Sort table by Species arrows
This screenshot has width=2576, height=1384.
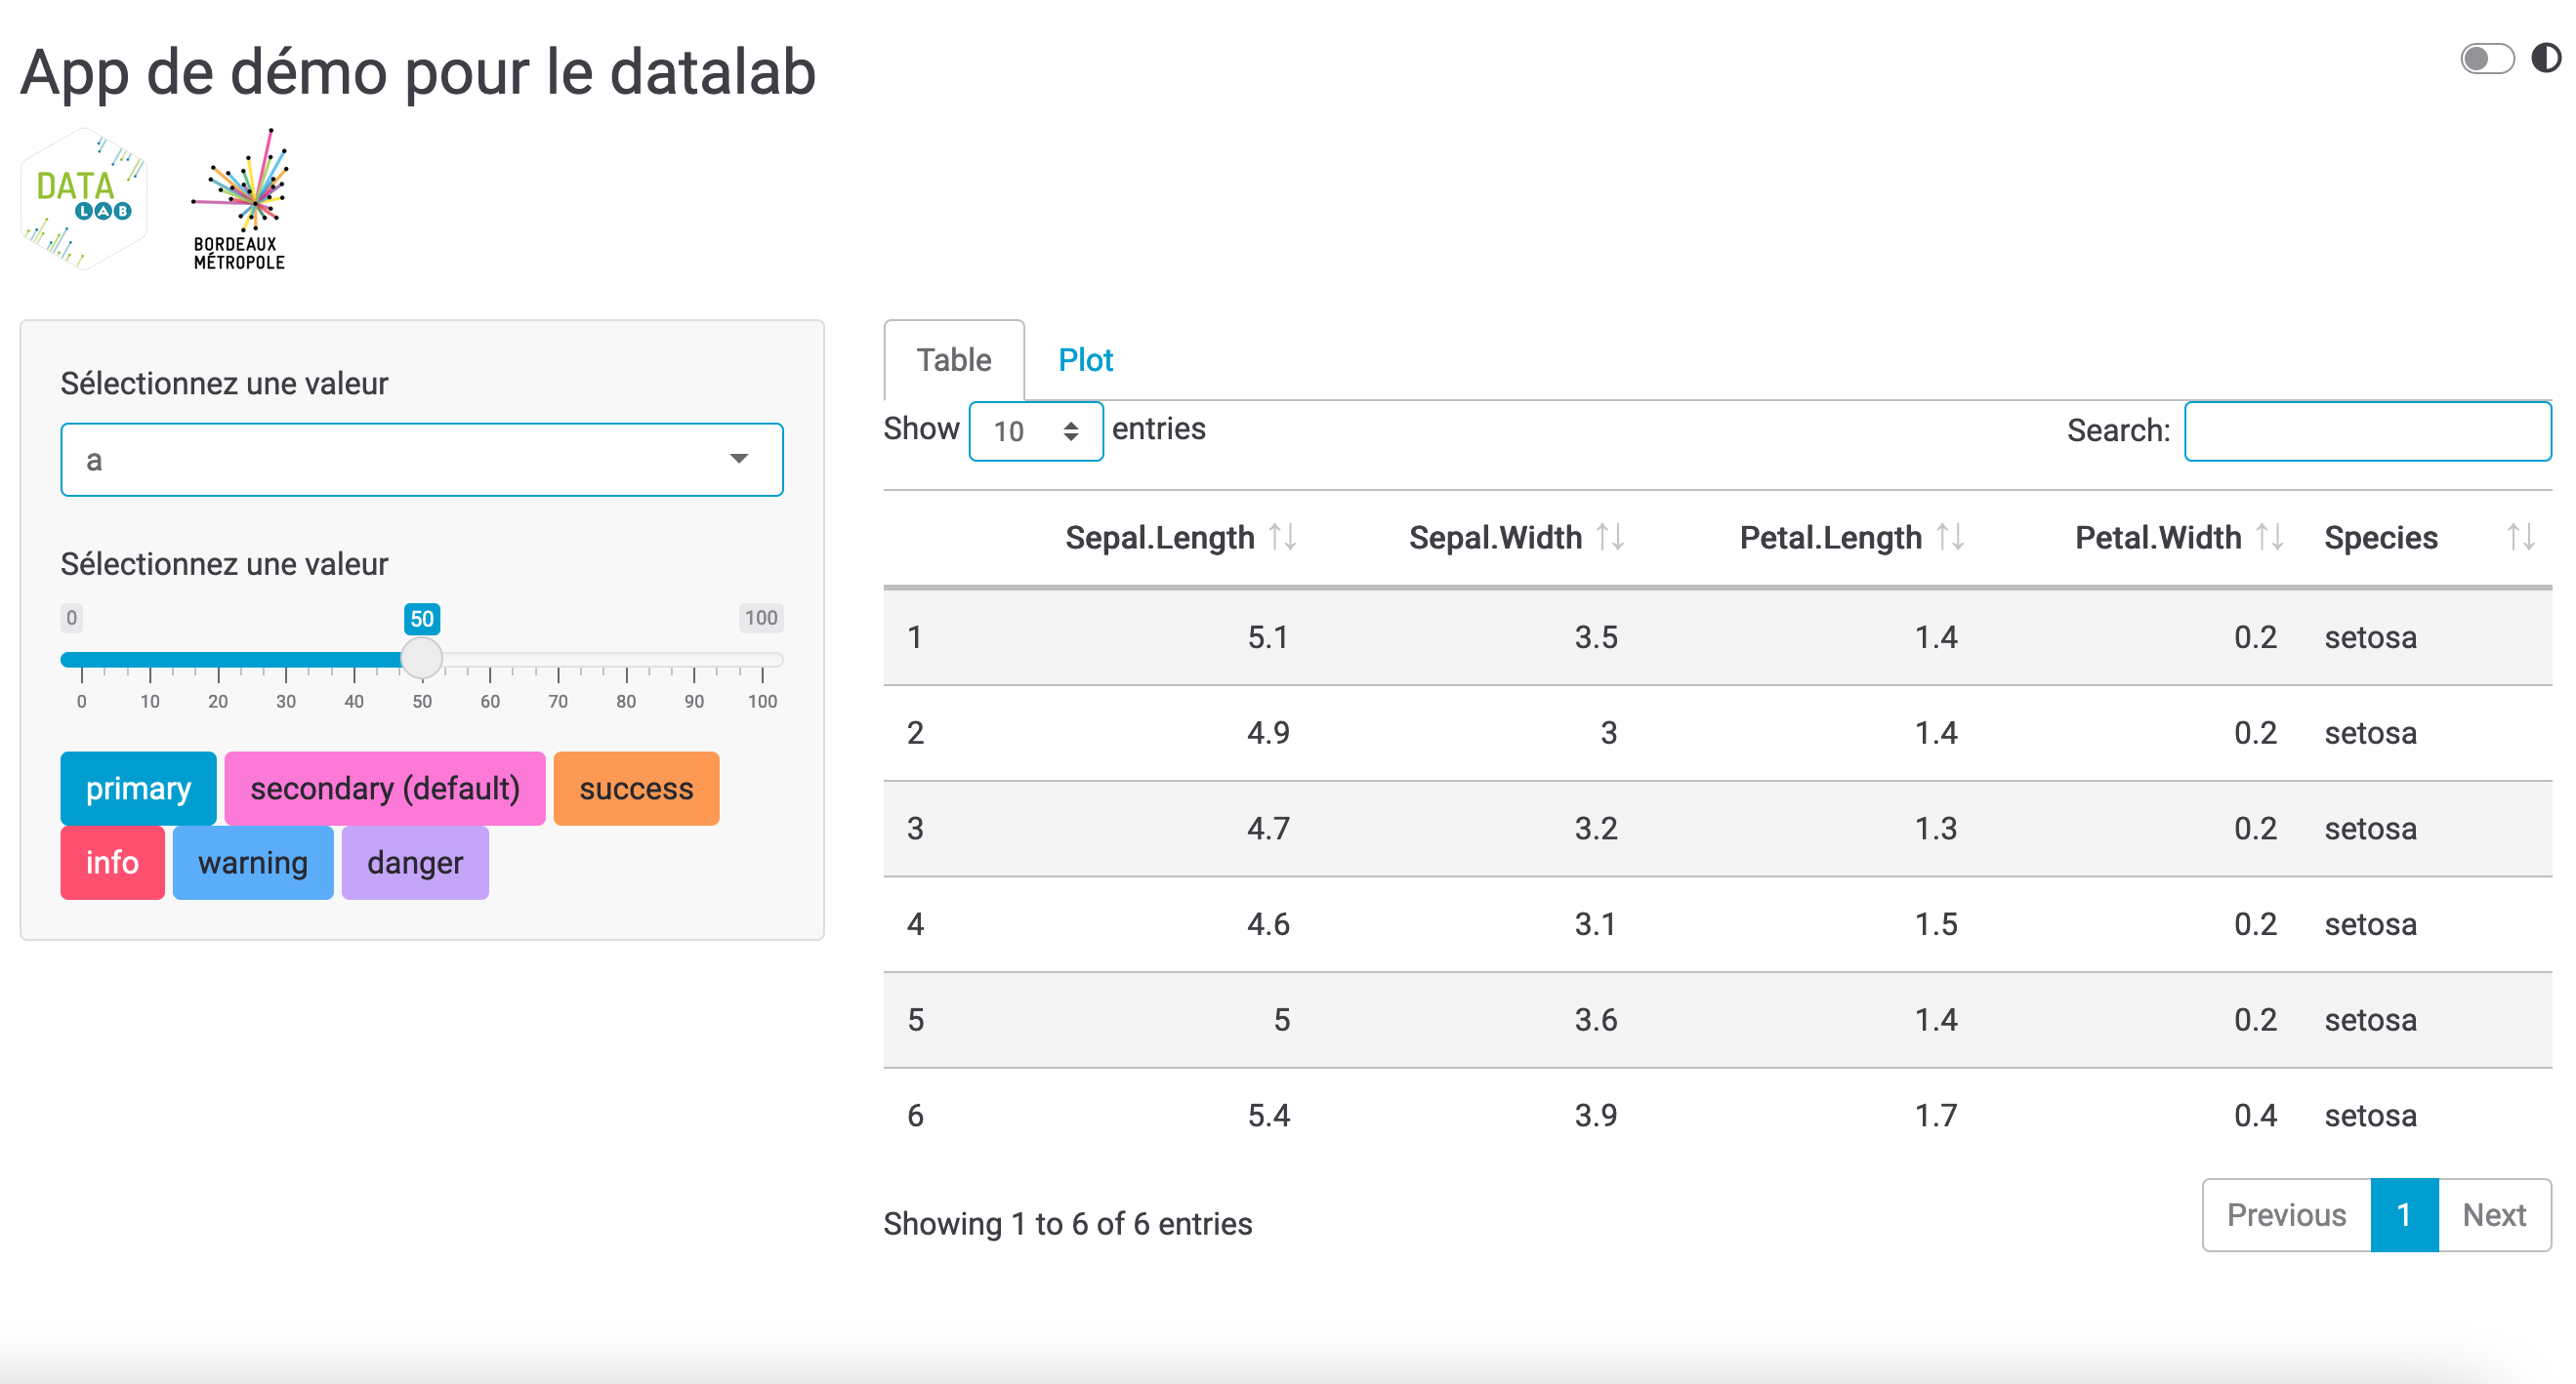coord(2521,538)
